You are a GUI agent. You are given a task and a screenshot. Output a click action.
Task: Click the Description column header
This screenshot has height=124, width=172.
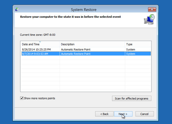(68, 44)
